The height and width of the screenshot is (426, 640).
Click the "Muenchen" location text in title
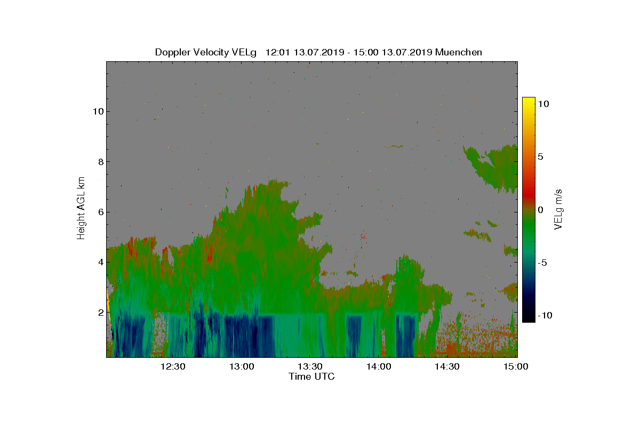click(x=459, y=52)
